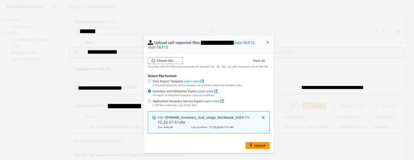The height and width of the screenshot is (160, 414).
Task: Close the Upload self-reported files dialog
Action: (268, 42)
